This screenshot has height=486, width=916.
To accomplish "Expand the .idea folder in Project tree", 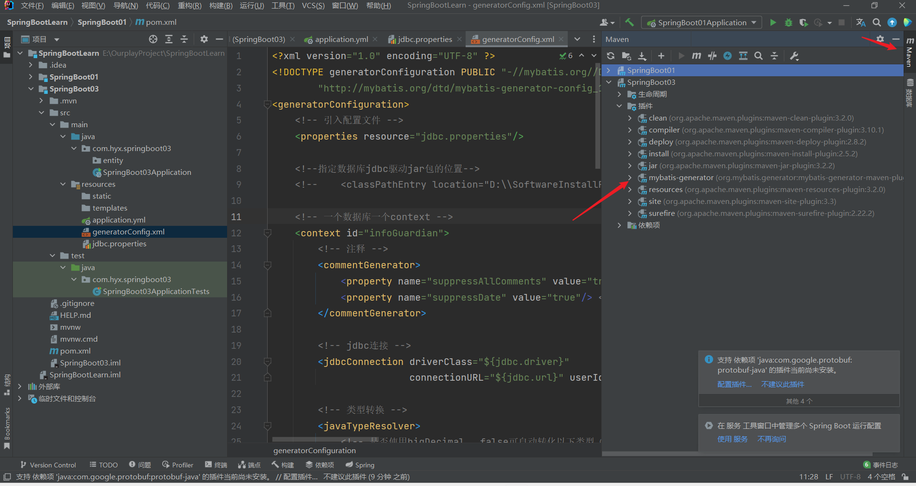I will pos(31,65).
